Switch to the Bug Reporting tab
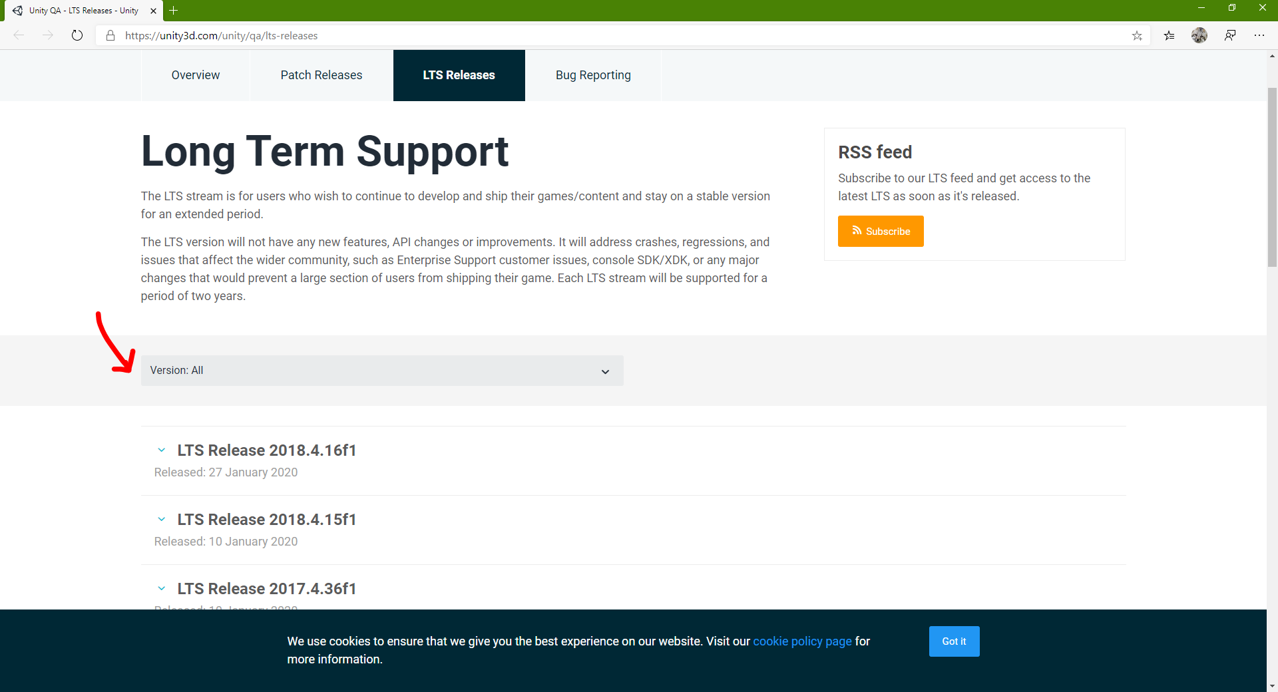Viewport: 1278px width, 692px height. point(593,75)
